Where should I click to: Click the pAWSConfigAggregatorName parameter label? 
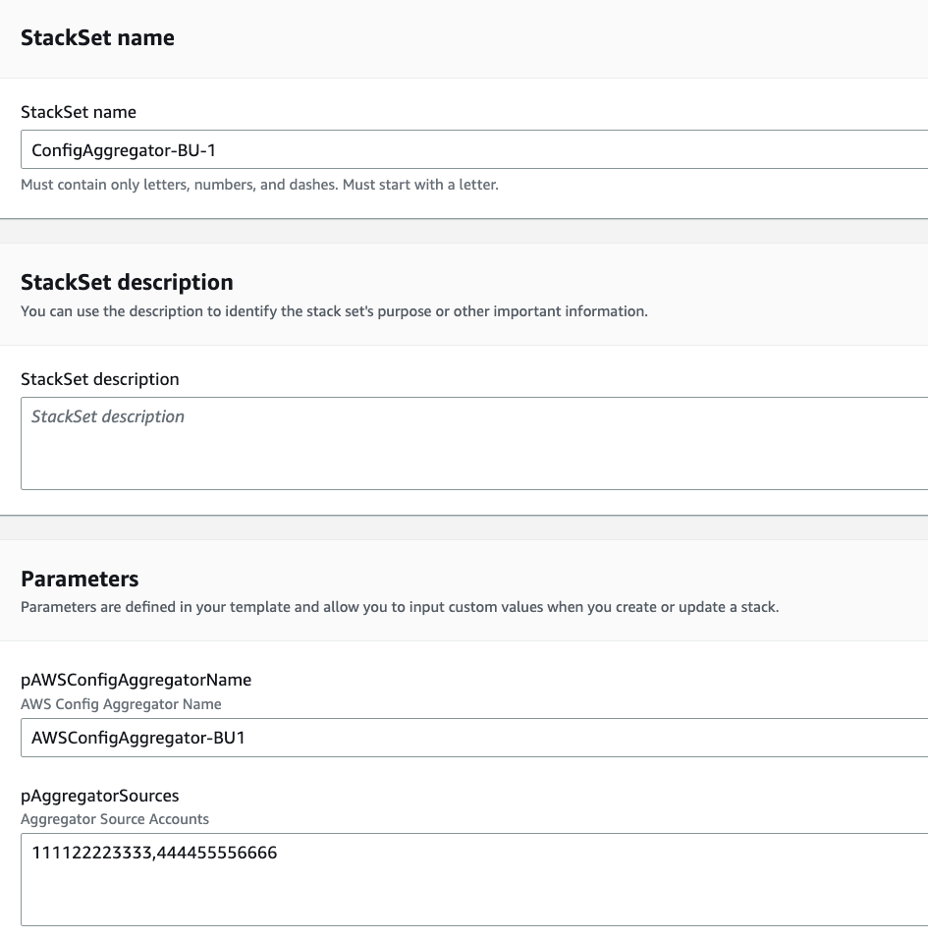[x=136, y=680]
